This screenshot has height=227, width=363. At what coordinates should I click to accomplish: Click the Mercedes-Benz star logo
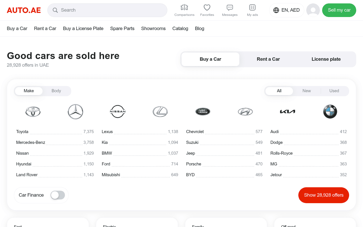pyautogui.click(x=75, y=112)
